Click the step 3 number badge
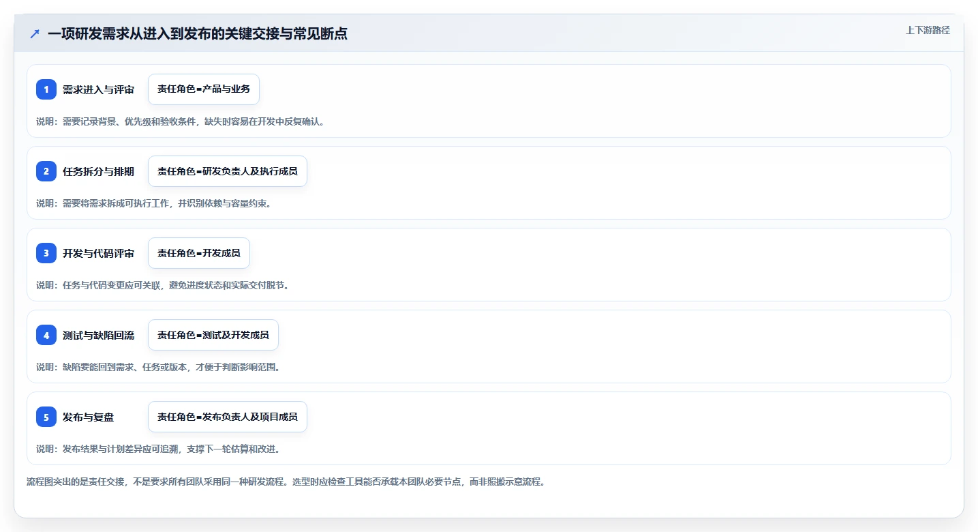 (46, 253)
